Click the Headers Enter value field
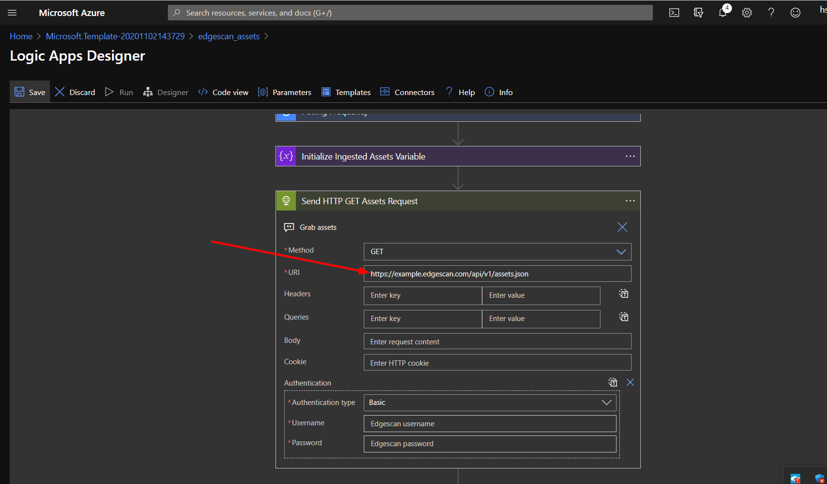The width and height of the screenshot is (827, 484). [541, 295]
